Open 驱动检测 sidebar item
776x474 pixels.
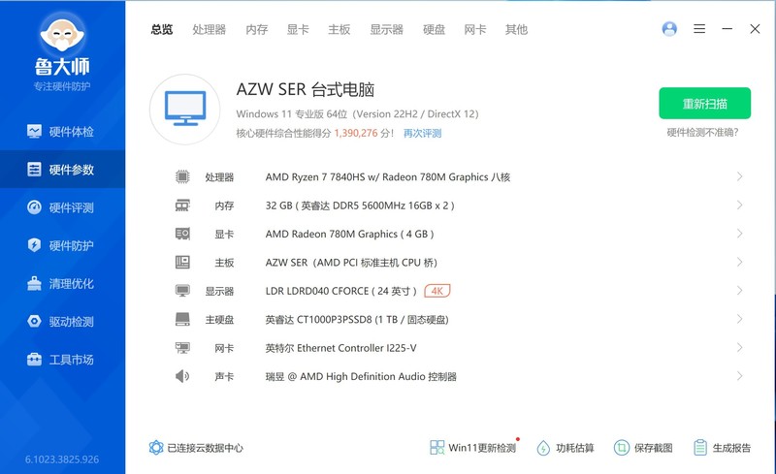tap(62, 322)
